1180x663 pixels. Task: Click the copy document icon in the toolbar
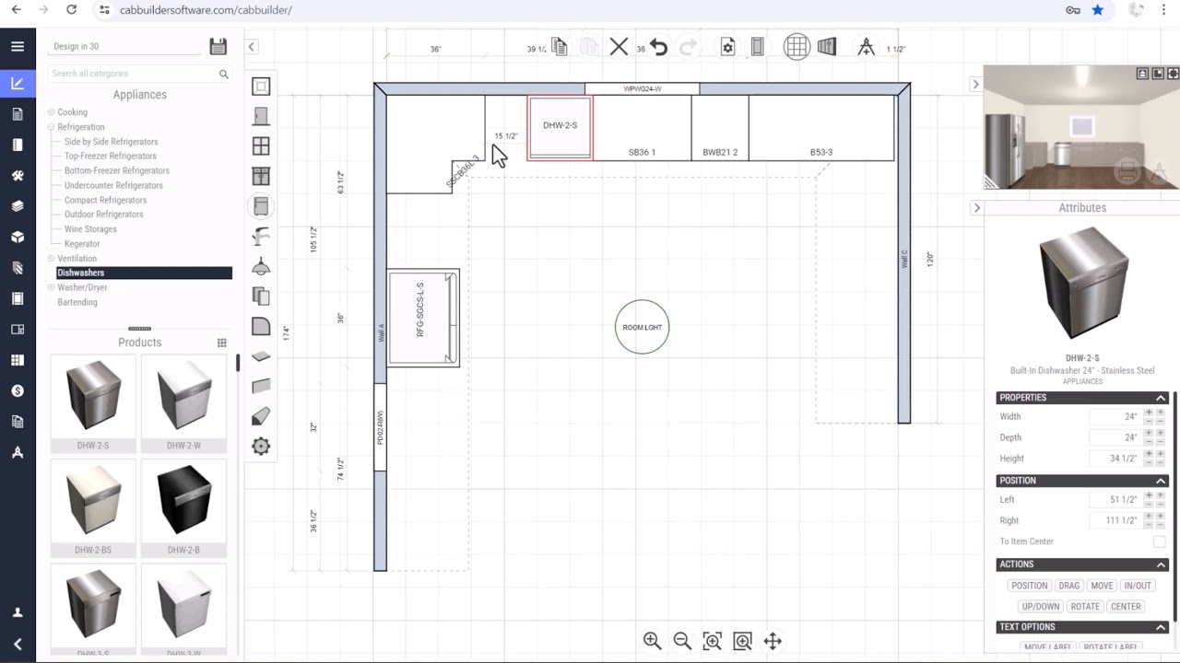pos(559,47)
